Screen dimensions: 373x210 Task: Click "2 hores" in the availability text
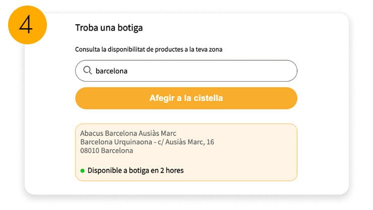click(171, 170)
